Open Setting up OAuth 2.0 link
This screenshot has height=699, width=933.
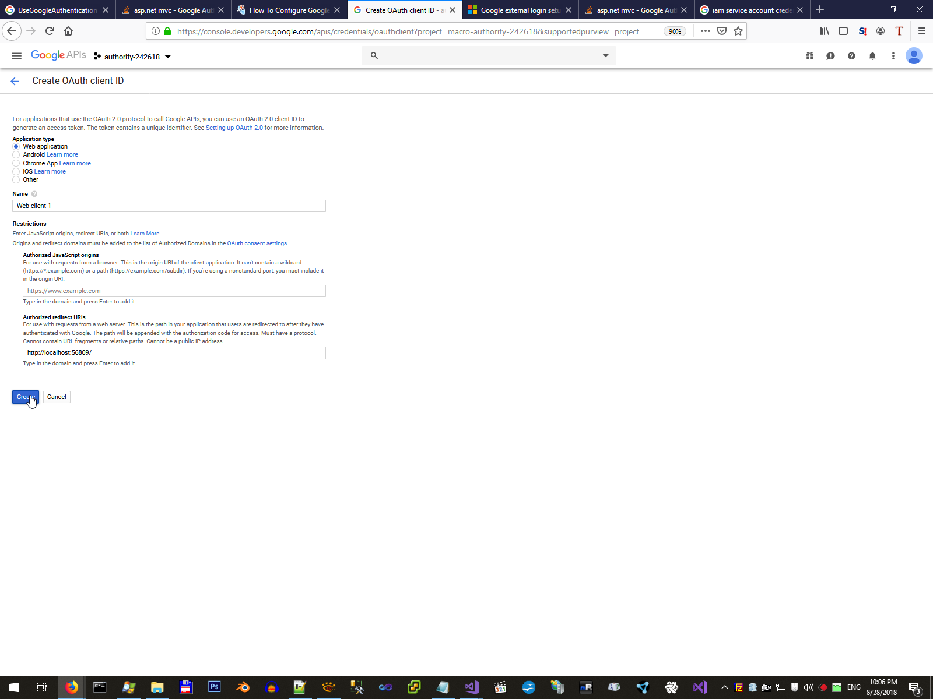pyautogui.click(x=234, y=128)
